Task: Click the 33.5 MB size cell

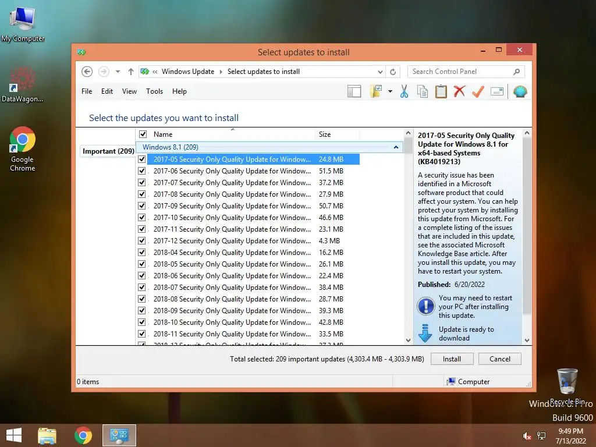Action: 331,334
